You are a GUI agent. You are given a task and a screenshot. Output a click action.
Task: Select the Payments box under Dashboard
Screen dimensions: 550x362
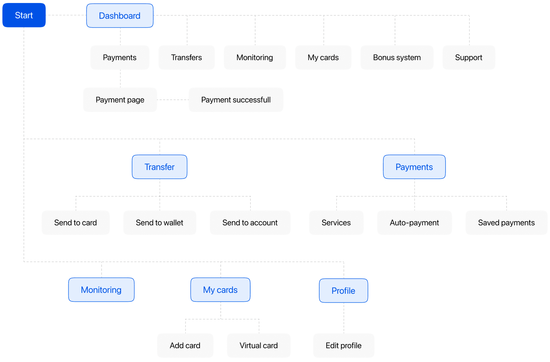point(120,57)
